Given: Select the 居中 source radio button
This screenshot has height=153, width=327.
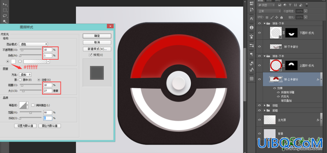Looking at the screenshot, I should (20, 79).
